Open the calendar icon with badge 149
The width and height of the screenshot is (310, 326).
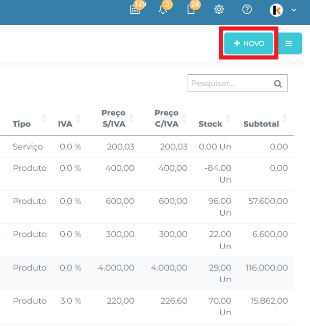[135, 10]
